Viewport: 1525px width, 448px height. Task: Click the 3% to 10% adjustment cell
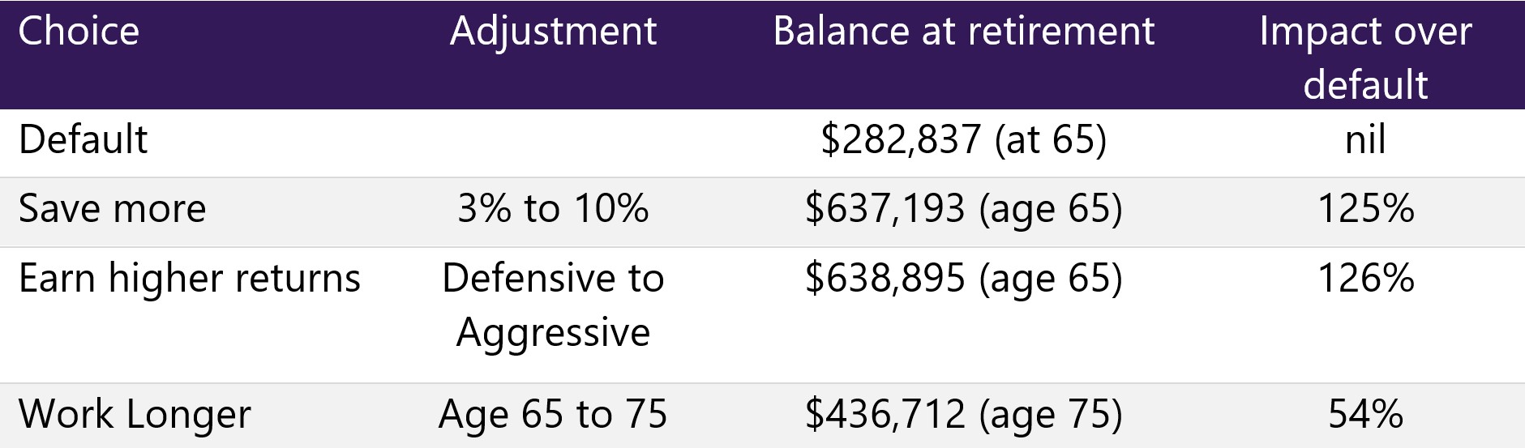point(553,209)
